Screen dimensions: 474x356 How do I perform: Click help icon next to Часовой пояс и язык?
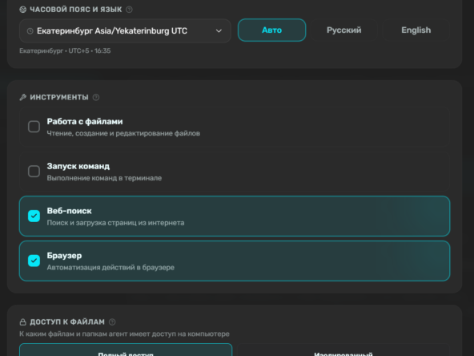129,10
